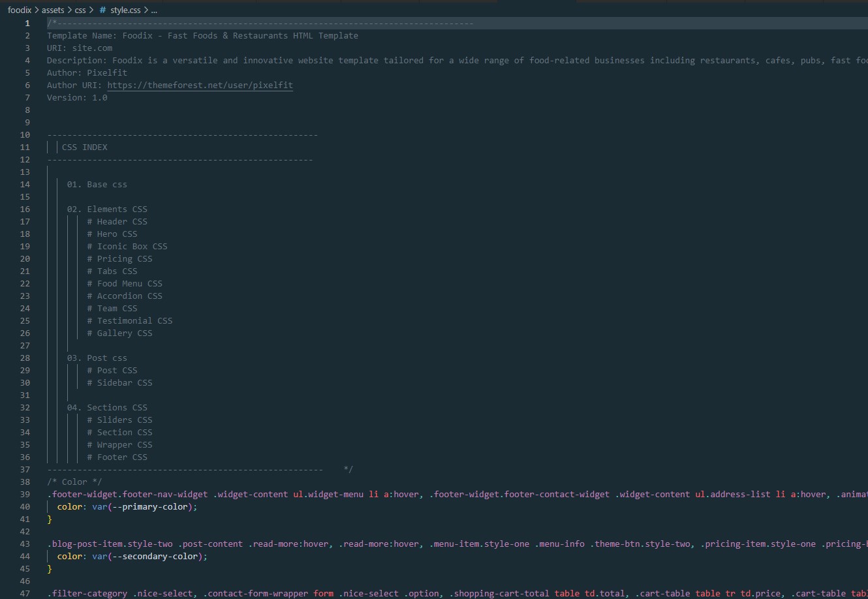Click the '# Testimonial CSS' comment line

pyautogui.click(x=129, y=321)
